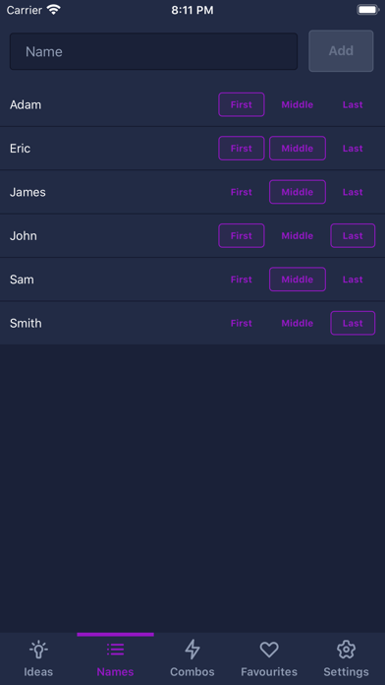
Task: Focus the Name input field
Action: 153,51
